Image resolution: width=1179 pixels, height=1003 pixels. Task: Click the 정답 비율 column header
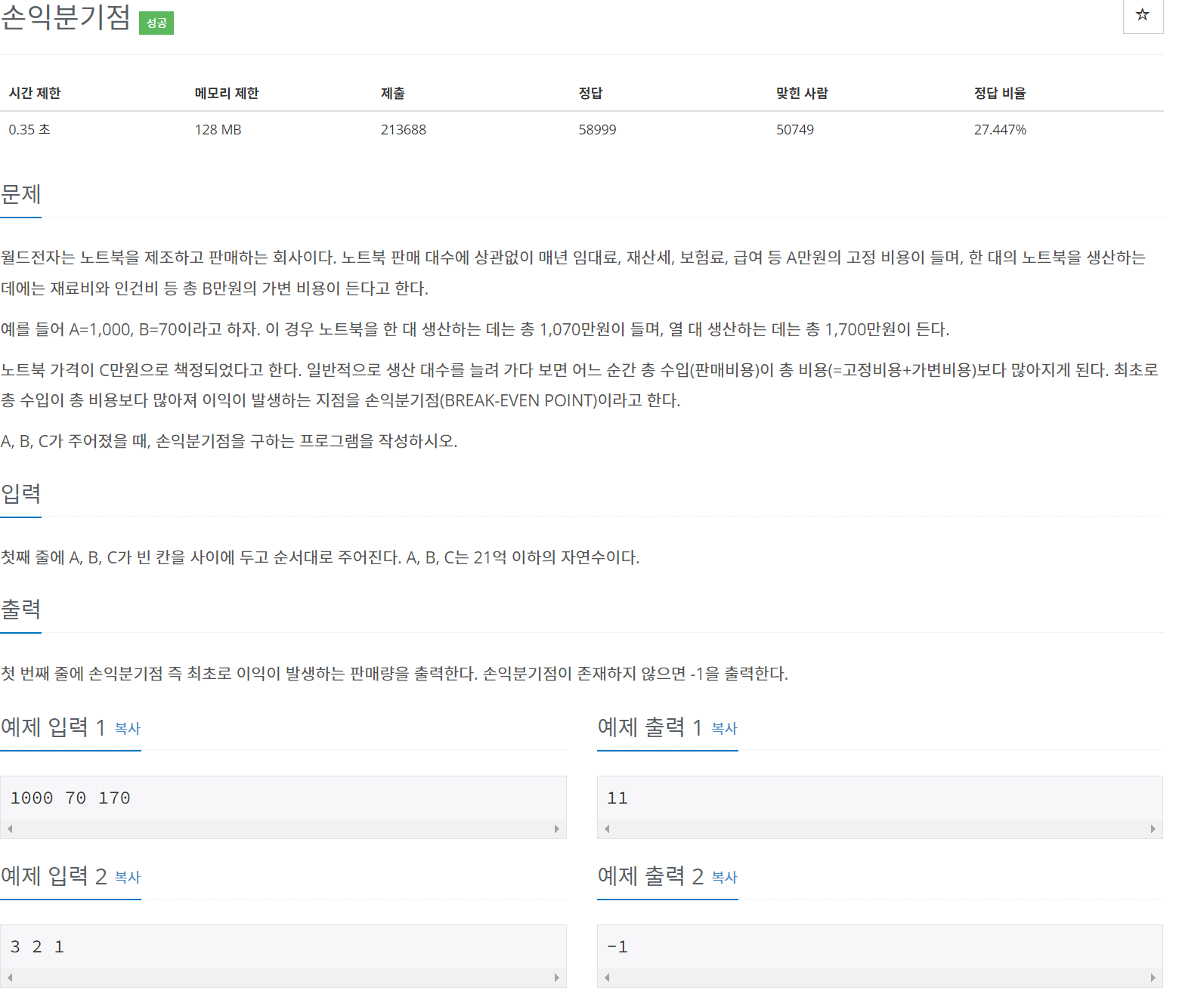[x=1000, y=93]
